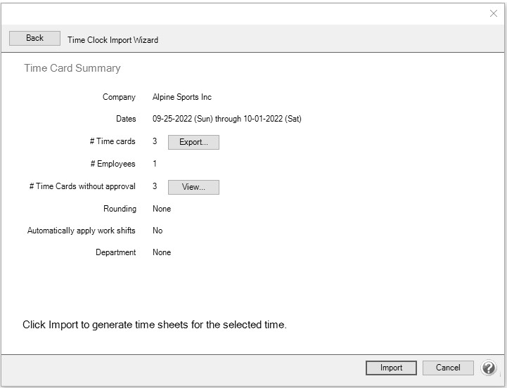Click the Dates field label
The image size is (507, 388).
click(x=125, y=119)
